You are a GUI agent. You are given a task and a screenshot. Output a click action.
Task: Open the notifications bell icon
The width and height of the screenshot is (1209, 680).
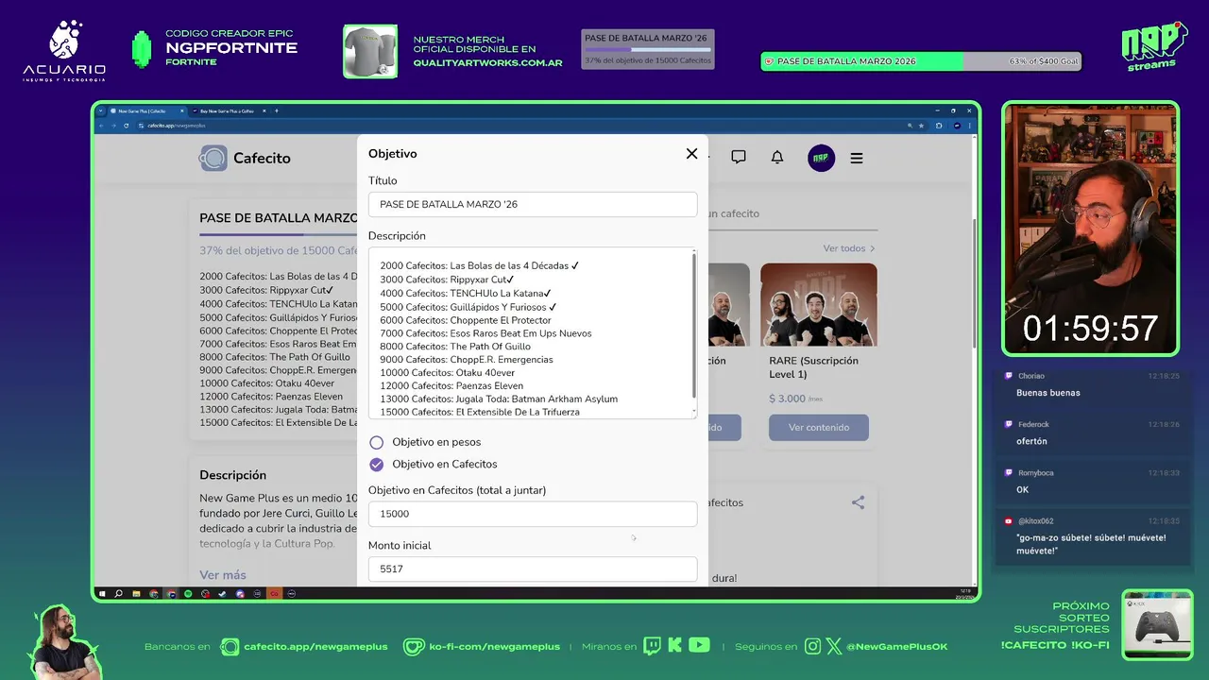777,158
